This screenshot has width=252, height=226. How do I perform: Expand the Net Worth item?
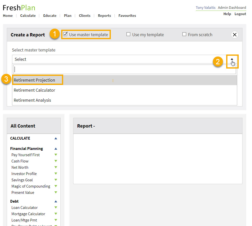point(56,167)
